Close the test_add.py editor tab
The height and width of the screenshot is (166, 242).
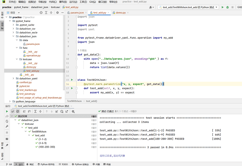[x=108, y=13]
